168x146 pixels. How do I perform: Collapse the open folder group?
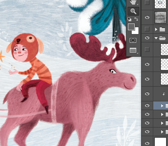(x=156, y=38)
